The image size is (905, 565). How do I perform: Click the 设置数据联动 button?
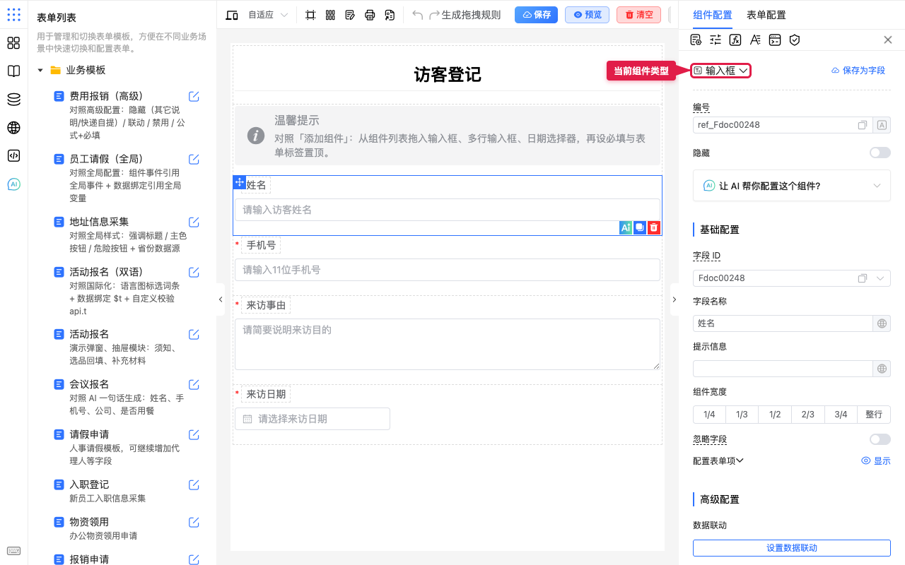[792, 548]
